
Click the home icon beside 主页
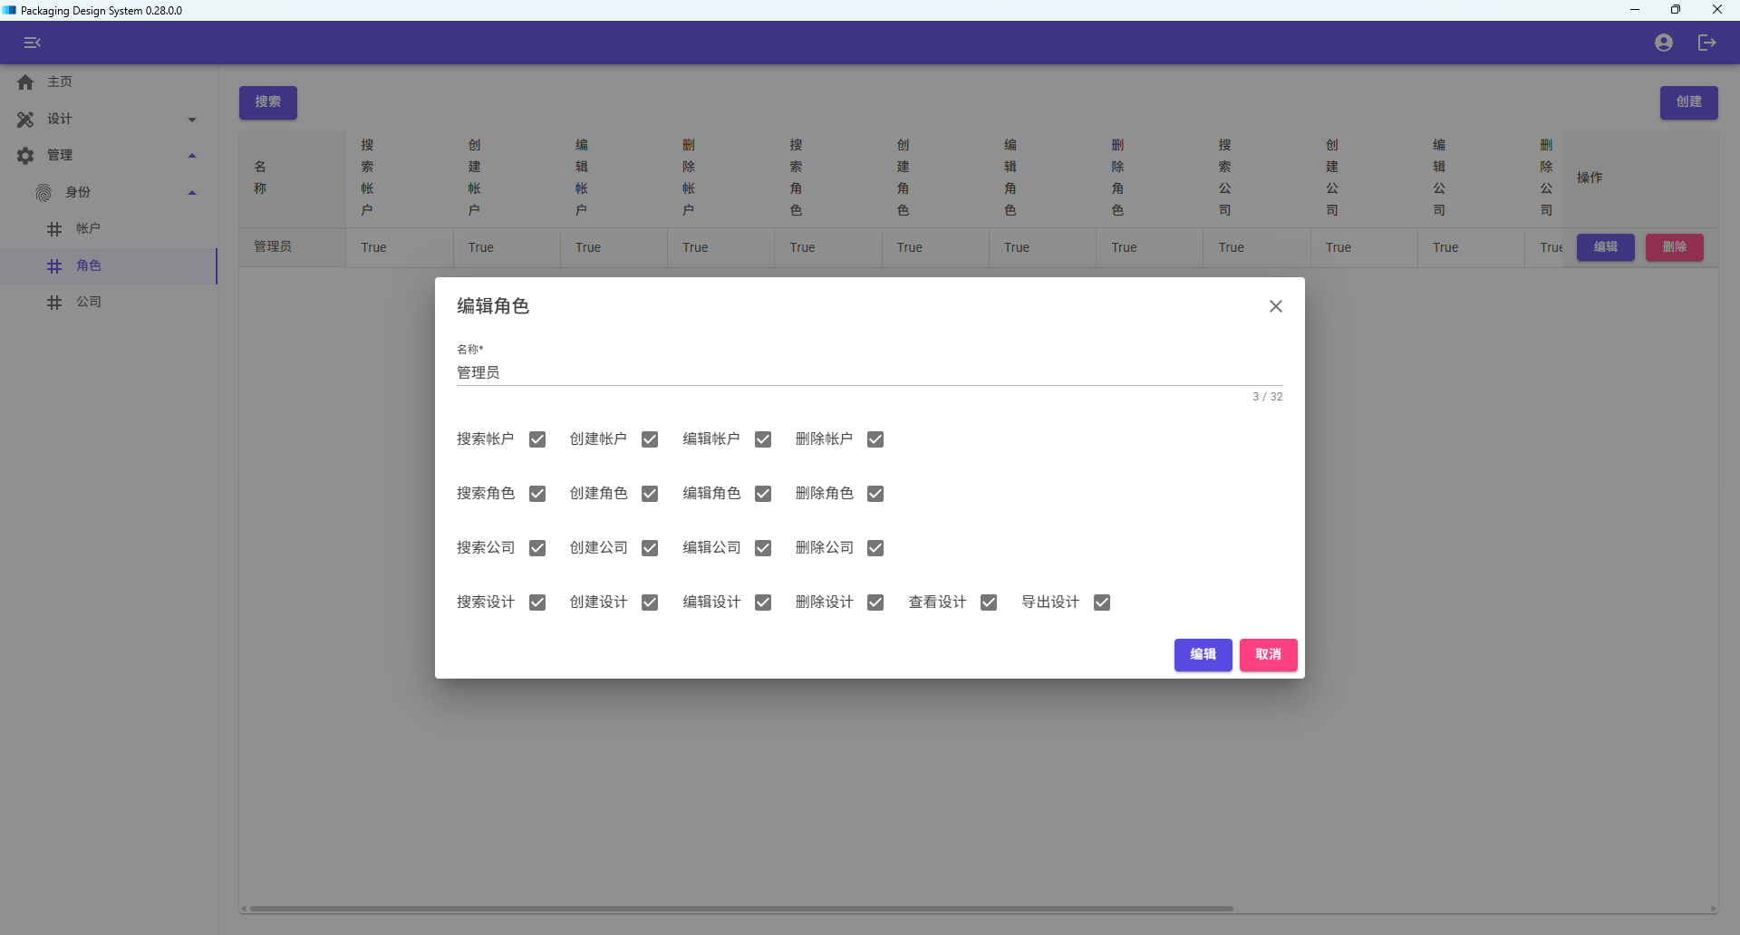pos(25,82)
